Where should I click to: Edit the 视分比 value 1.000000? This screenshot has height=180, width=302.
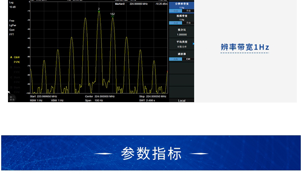click(182, 34)
